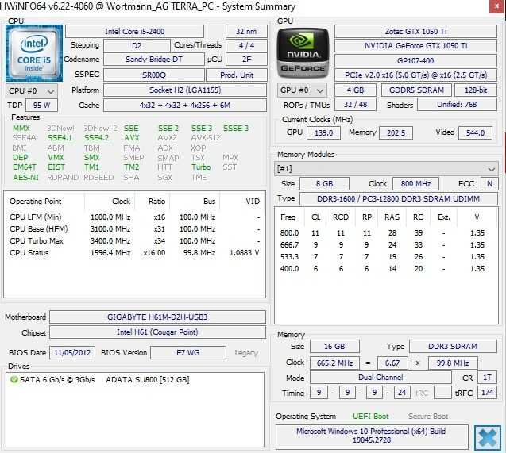The width and height of the screenshot is (506, 453).
Task: Click the NVIDIA GeForce logo
Action: (303, 53)
